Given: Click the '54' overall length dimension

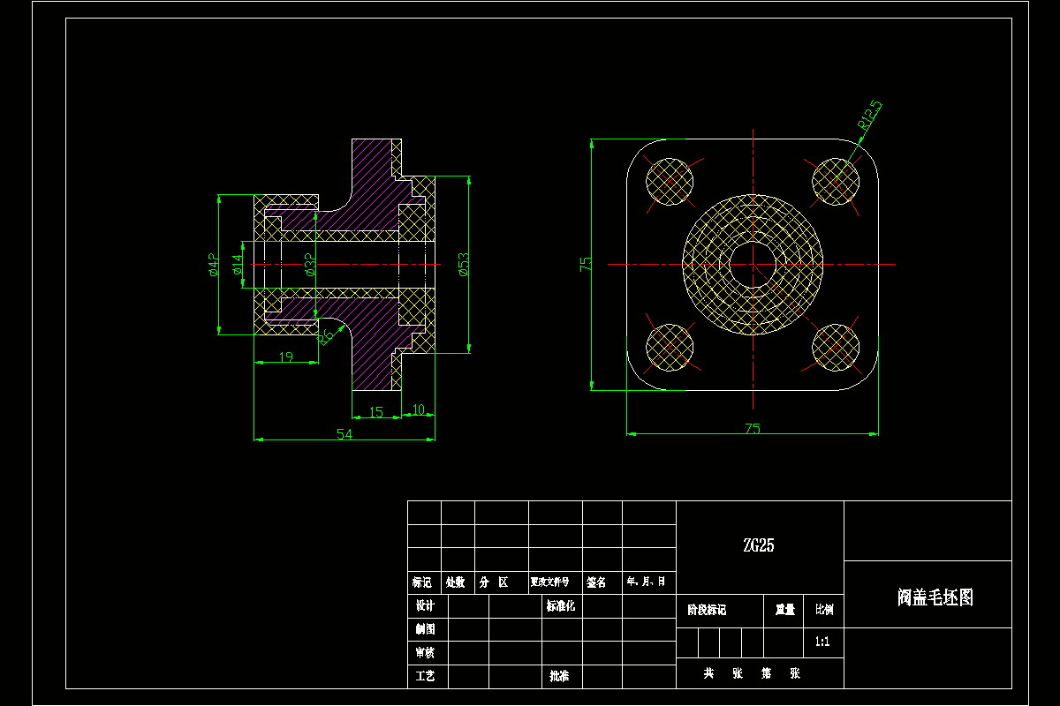Looking at the screenshot, I should click(x=344, y=433).
